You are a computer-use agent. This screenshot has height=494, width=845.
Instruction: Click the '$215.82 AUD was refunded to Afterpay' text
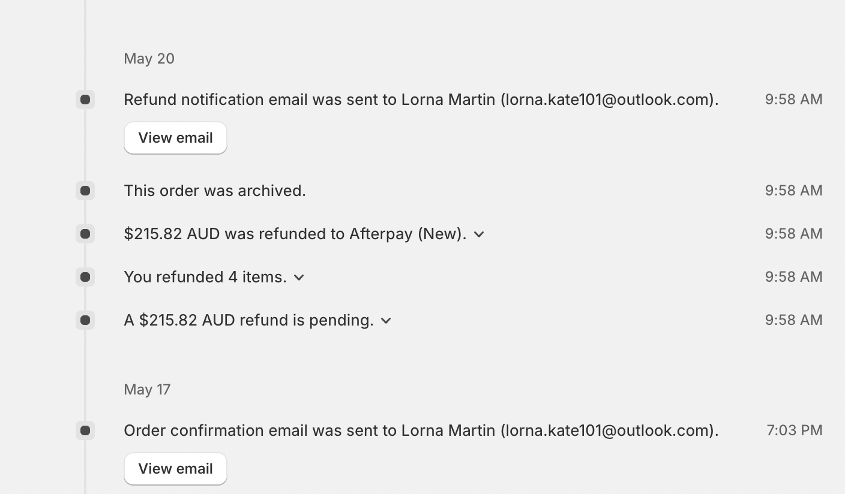coord(295,234)
